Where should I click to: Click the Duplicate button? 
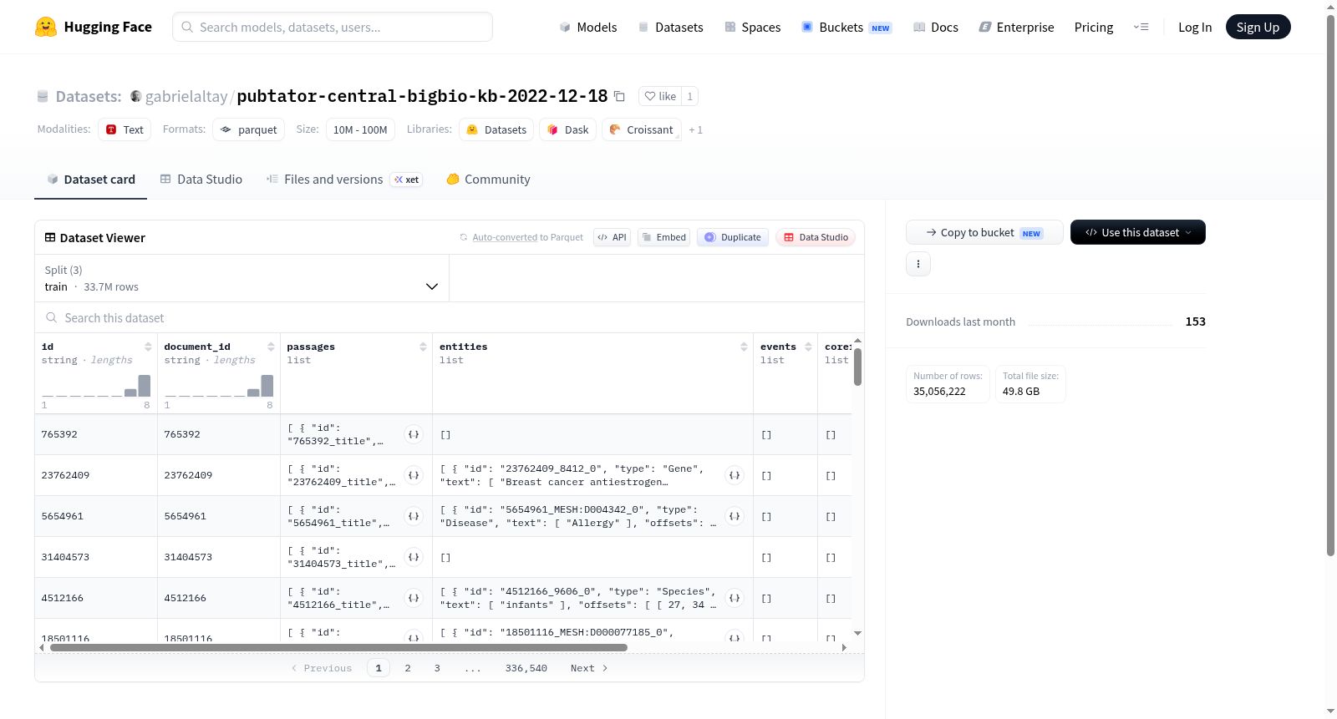tap(733, 237)
